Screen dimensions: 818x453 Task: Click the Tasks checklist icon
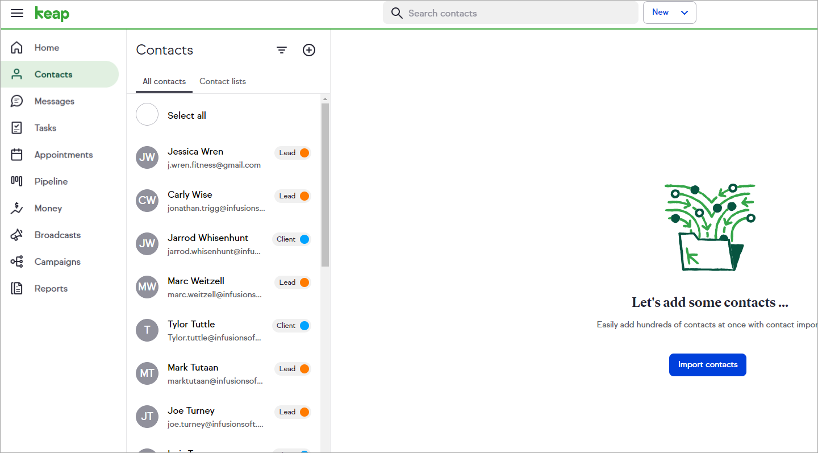point(17,128)
